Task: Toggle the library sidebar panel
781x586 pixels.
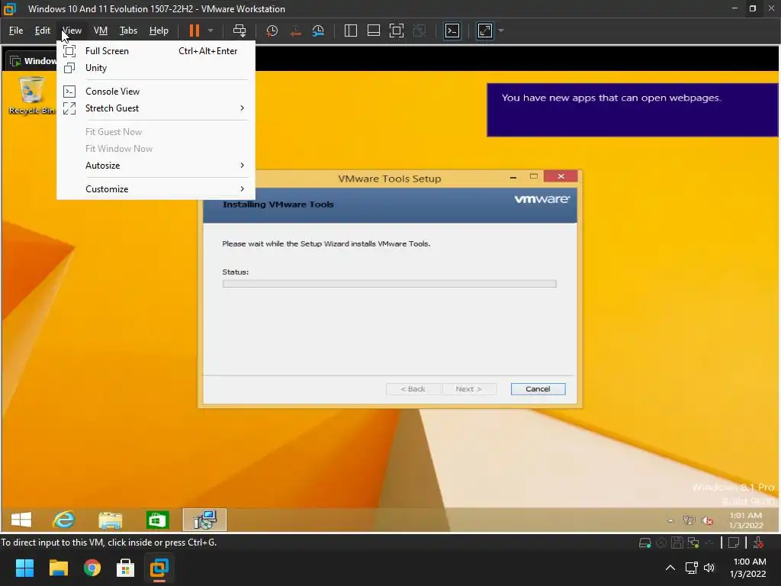Action: (351, 31)
